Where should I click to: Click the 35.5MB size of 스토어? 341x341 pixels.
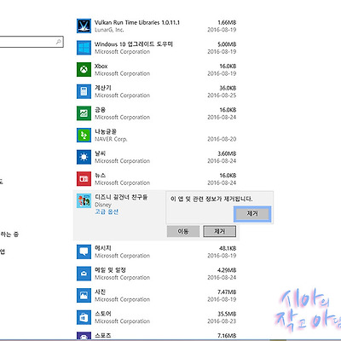click(227, 314)
